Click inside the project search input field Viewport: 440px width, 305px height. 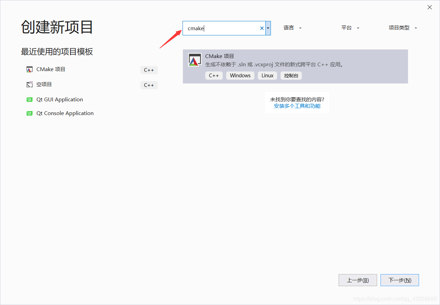[222, 28]
